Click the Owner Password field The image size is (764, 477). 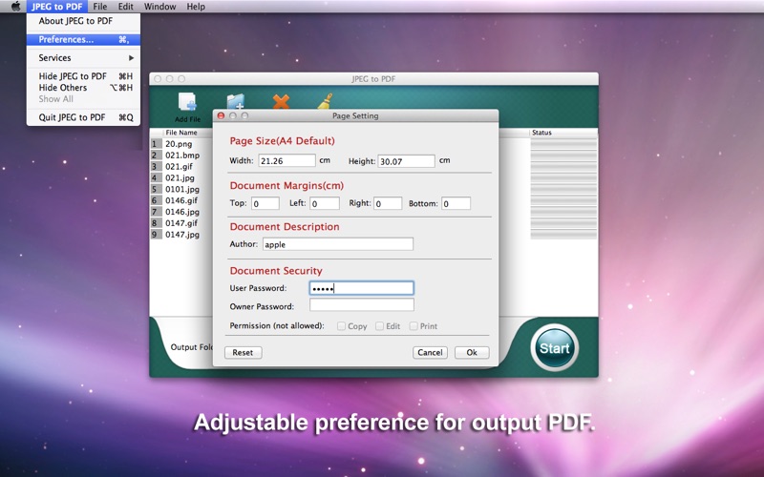[x=362, y=305]
